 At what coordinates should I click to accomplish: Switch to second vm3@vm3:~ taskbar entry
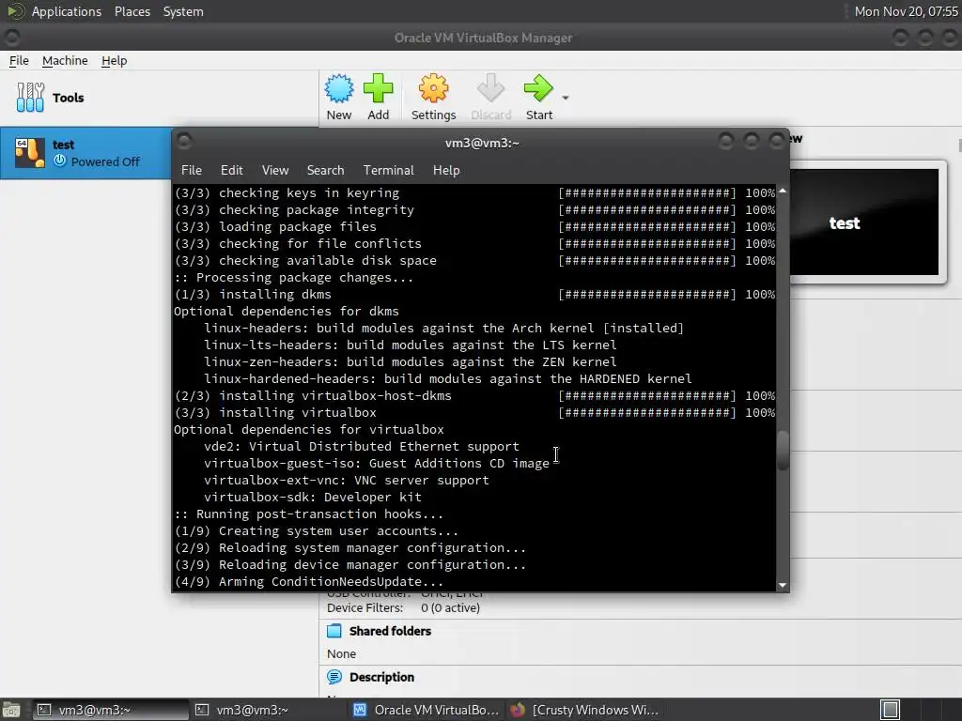tap(268, 710)
